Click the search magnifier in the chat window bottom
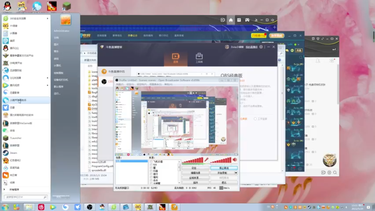Screen dimensions: 375x211 tap(335, 173)
